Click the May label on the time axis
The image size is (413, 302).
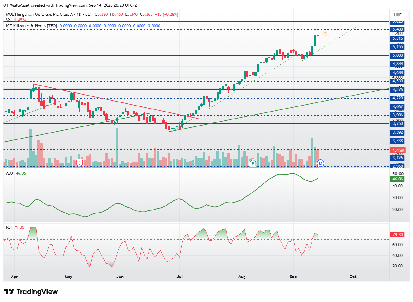[x=68, y=277]
